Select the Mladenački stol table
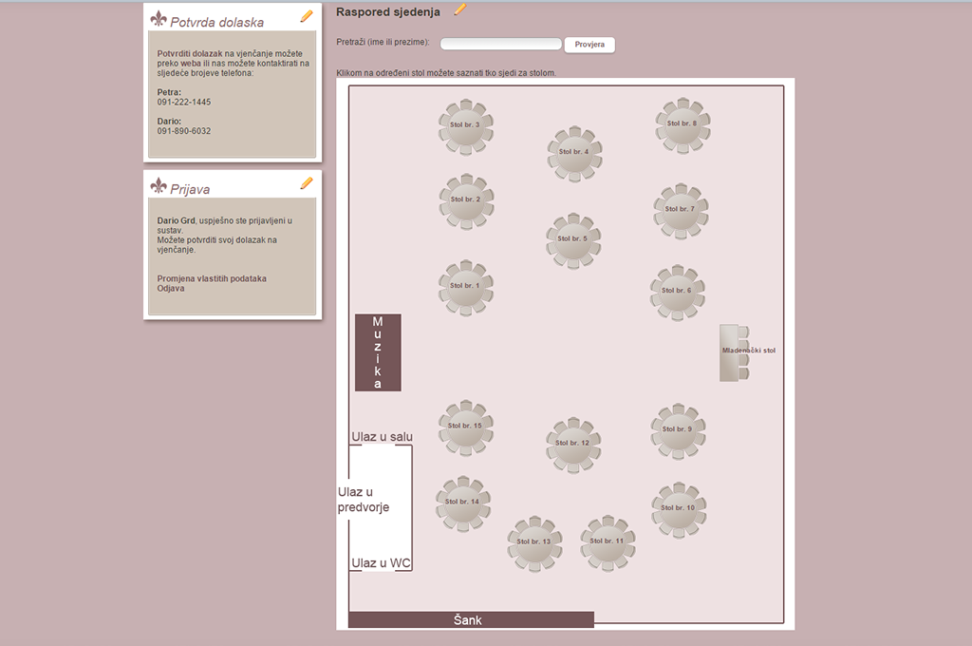Image resolution: width=972 pixels, height=646 pixels. (x=735, y=351)
